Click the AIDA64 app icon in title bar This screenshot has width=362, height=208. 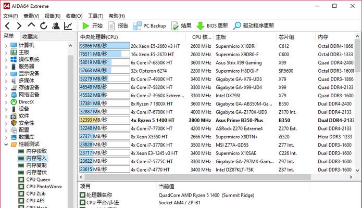6,6
